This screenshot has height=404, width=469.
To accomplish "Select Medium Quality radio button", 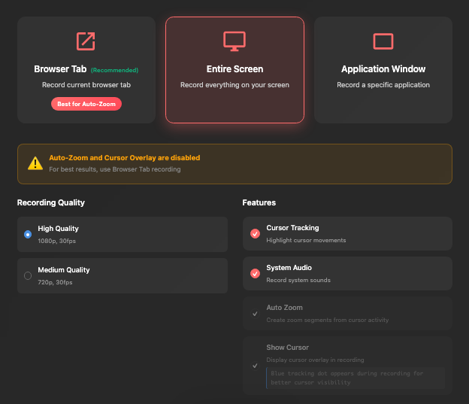I will tap(28, 275).
